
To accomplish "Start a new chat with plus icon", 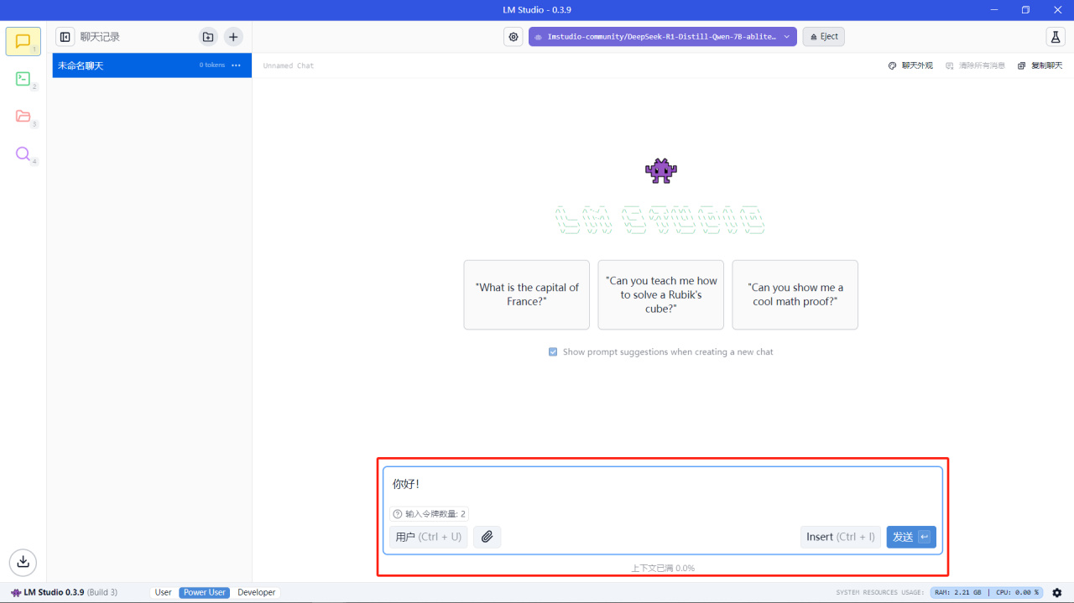I will point(233,37).
